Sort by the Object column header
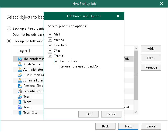This screenshot has height=132, width=168. 23,51
